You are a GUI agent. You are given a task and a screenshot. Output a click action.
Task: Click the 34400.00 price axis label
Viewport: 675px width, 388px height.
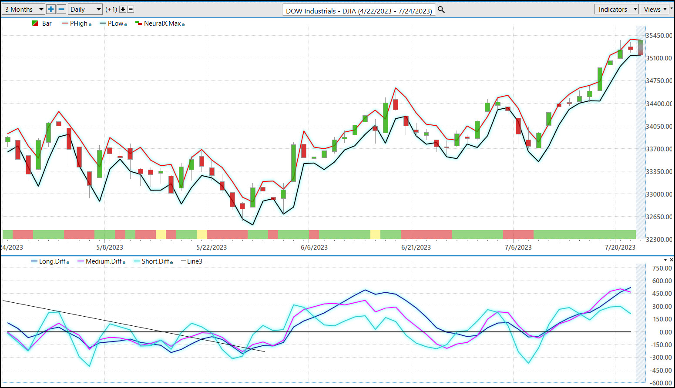(x=659, y=104)
